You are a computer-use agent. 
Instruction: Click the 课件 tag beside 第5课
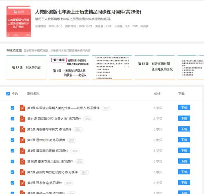(78, 129)
